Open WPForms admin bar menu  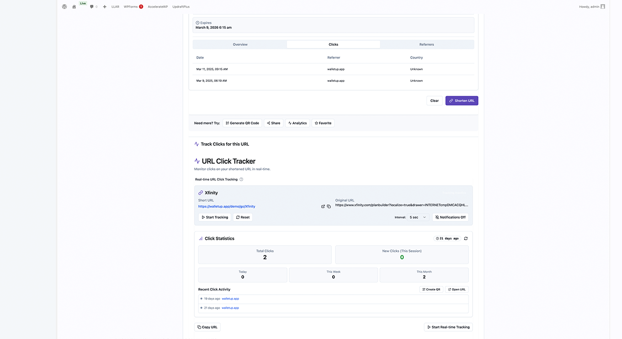(133, 7)
